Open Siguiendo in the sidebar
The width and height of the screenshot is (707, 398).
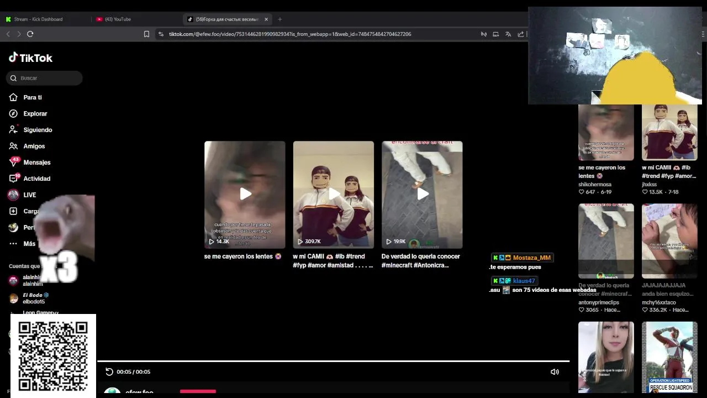coord(38,130)
